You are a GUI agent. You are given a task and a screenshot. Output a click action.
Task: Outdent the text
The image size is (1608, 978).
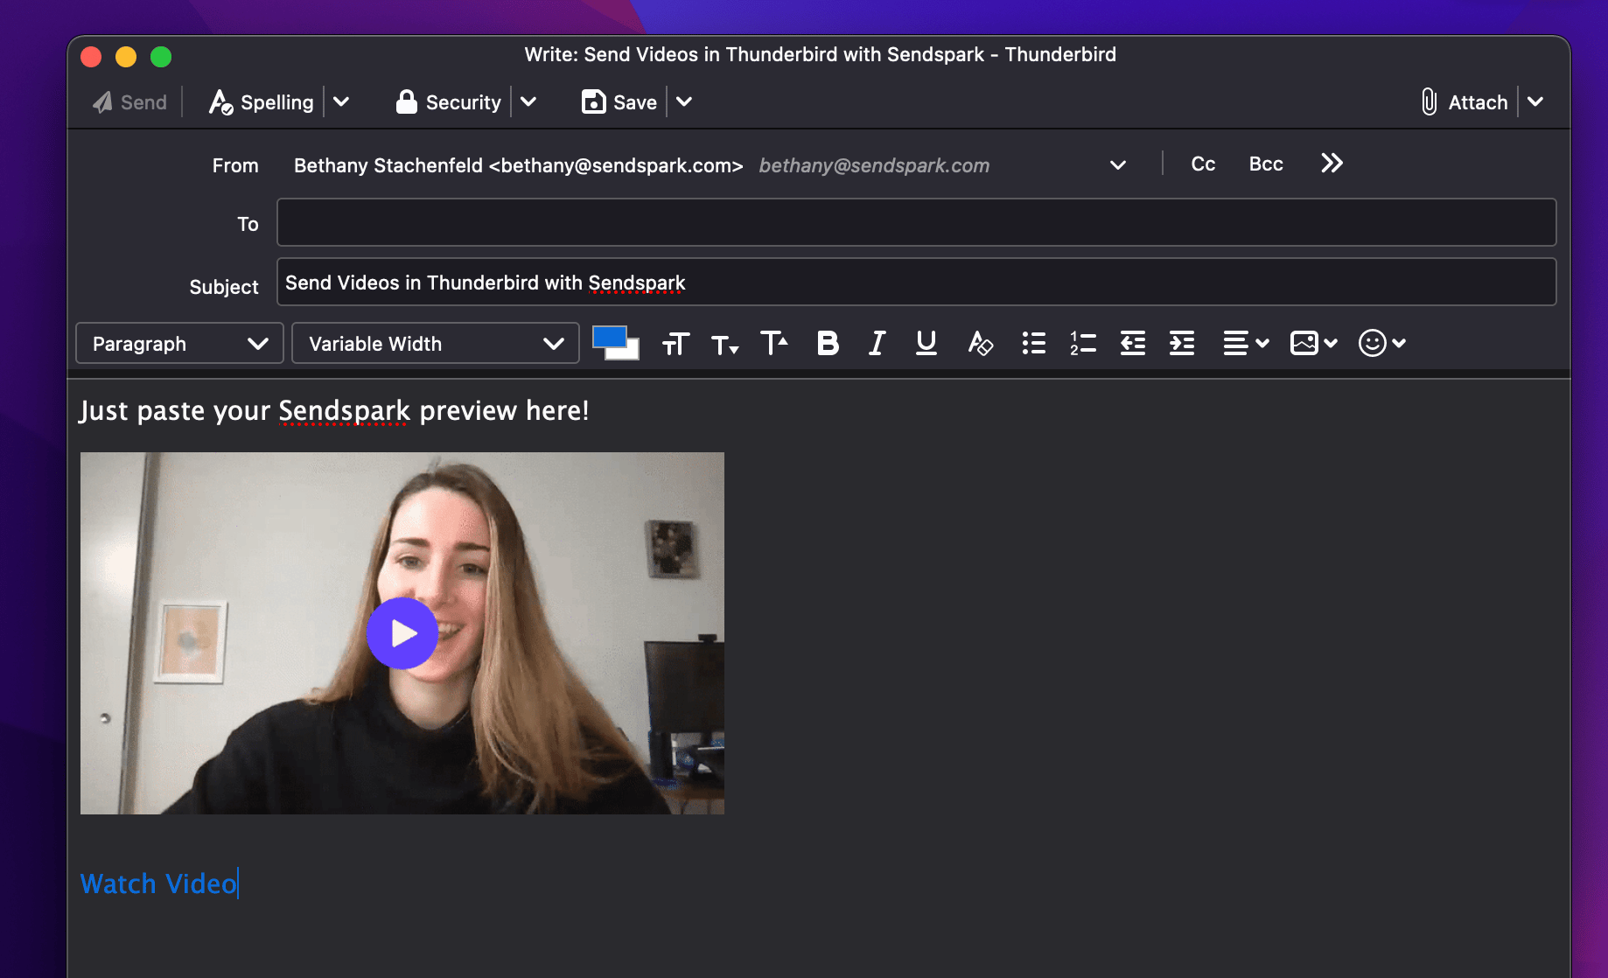[1133, 343]
